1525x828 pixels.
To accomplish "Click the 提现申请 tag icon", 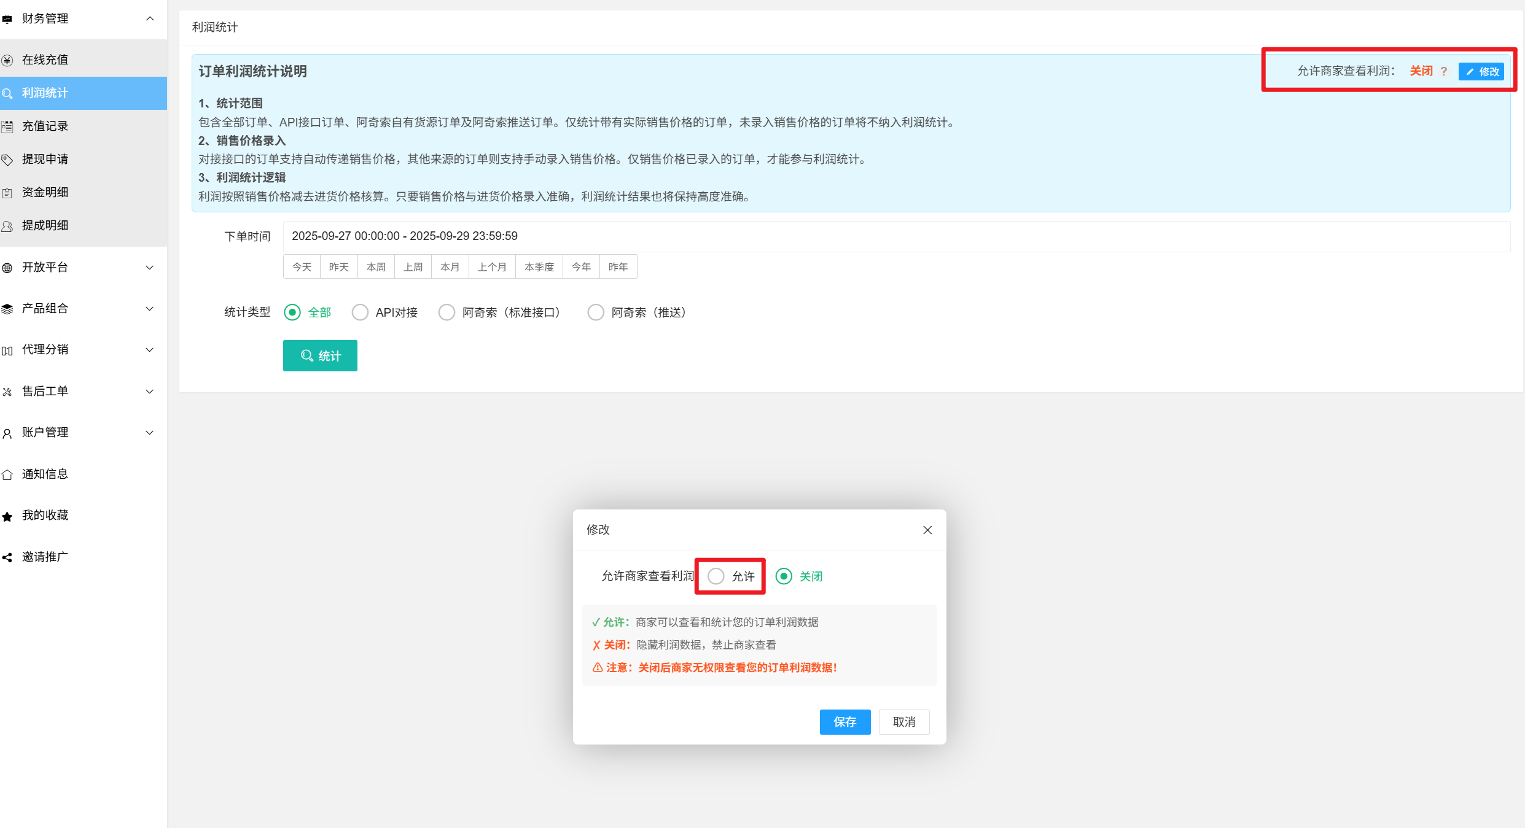I will 7,160.
